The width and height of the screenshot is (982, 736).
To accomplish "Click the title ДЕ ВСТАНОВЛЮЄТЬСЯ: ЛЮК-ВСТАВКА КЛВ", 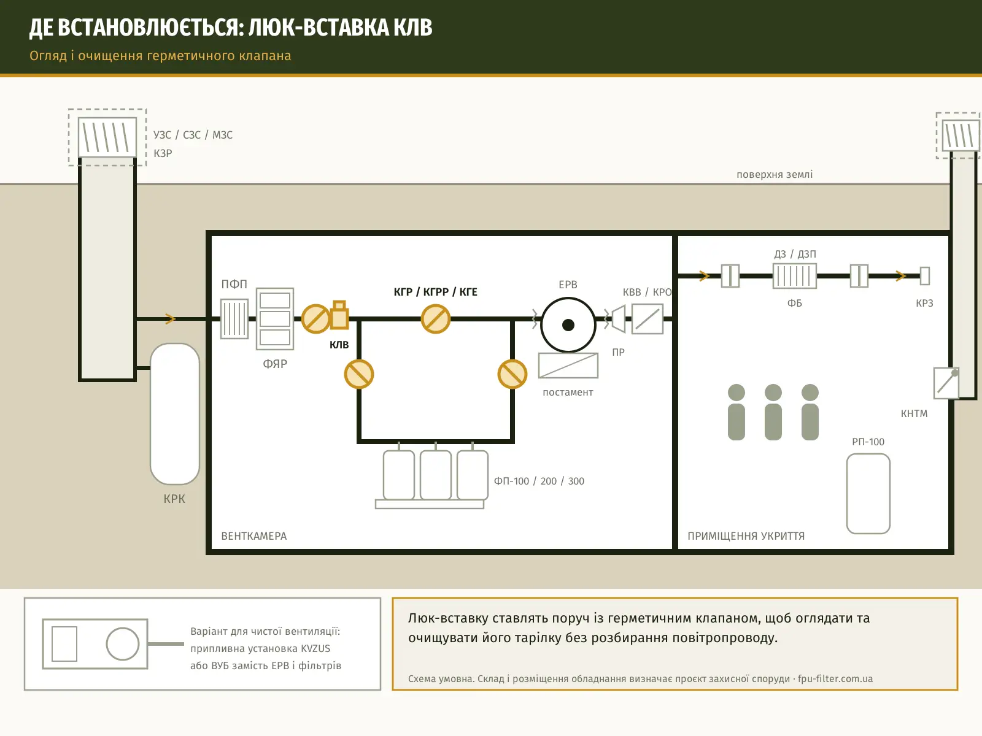I will (x=231, y=28).
